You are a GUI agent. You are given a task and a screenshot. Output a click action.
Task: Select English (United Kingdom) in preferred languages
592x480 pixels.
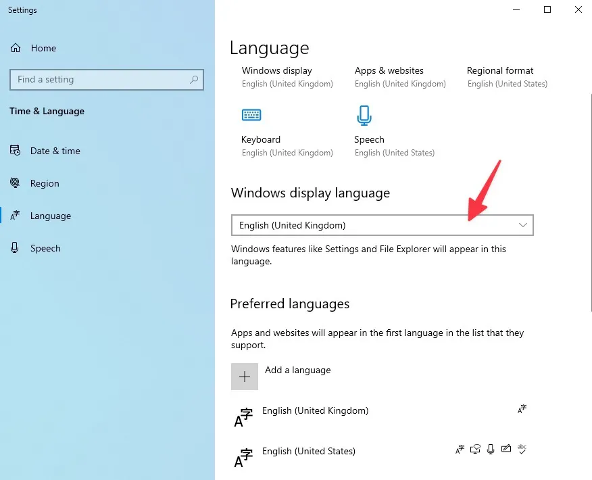(315, 410)
